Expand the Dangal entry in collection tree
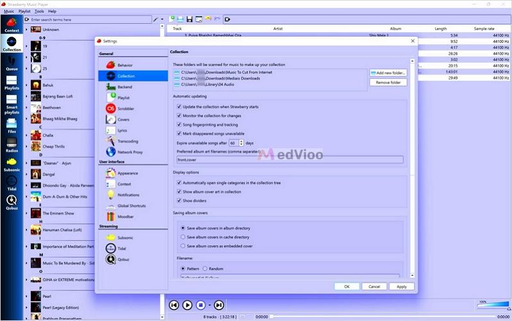The width and height of the screenshot is (512, 321). [x=26, y=174]
